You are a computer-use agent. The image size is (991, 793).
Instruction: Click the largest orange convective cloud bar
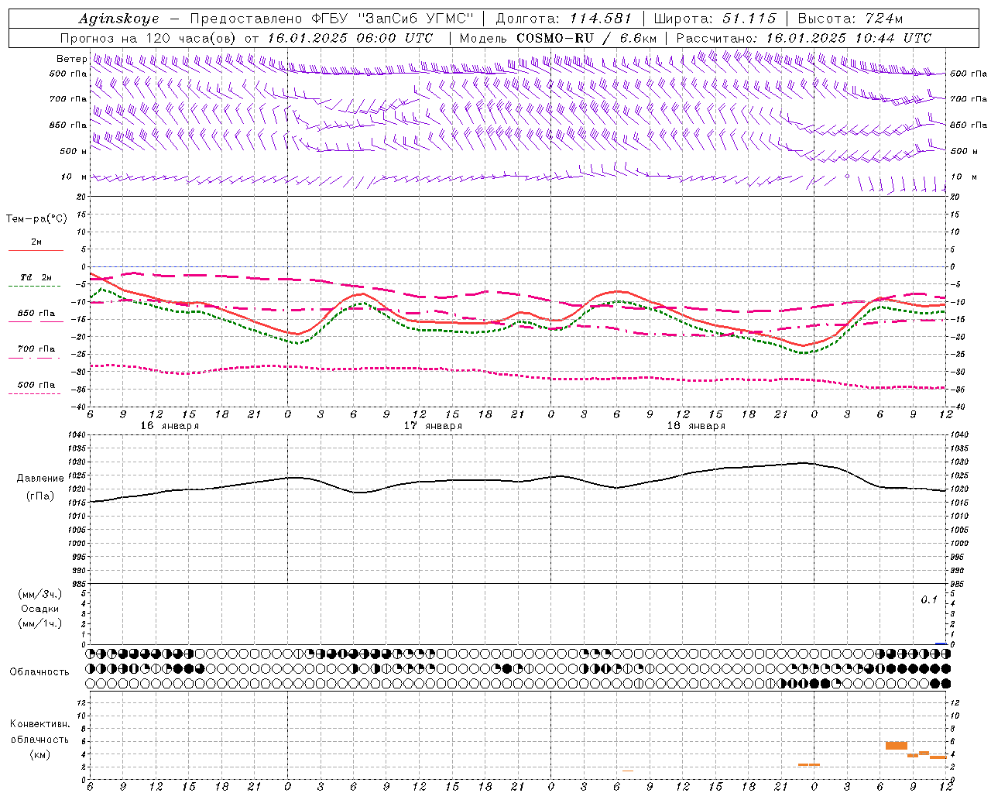click(x=896, y=745)
